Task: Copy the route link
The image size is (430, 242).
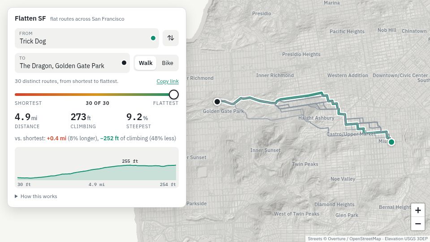Action: 168,81
